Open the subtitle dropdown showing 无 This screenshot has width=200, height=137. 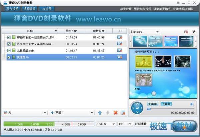25,113
